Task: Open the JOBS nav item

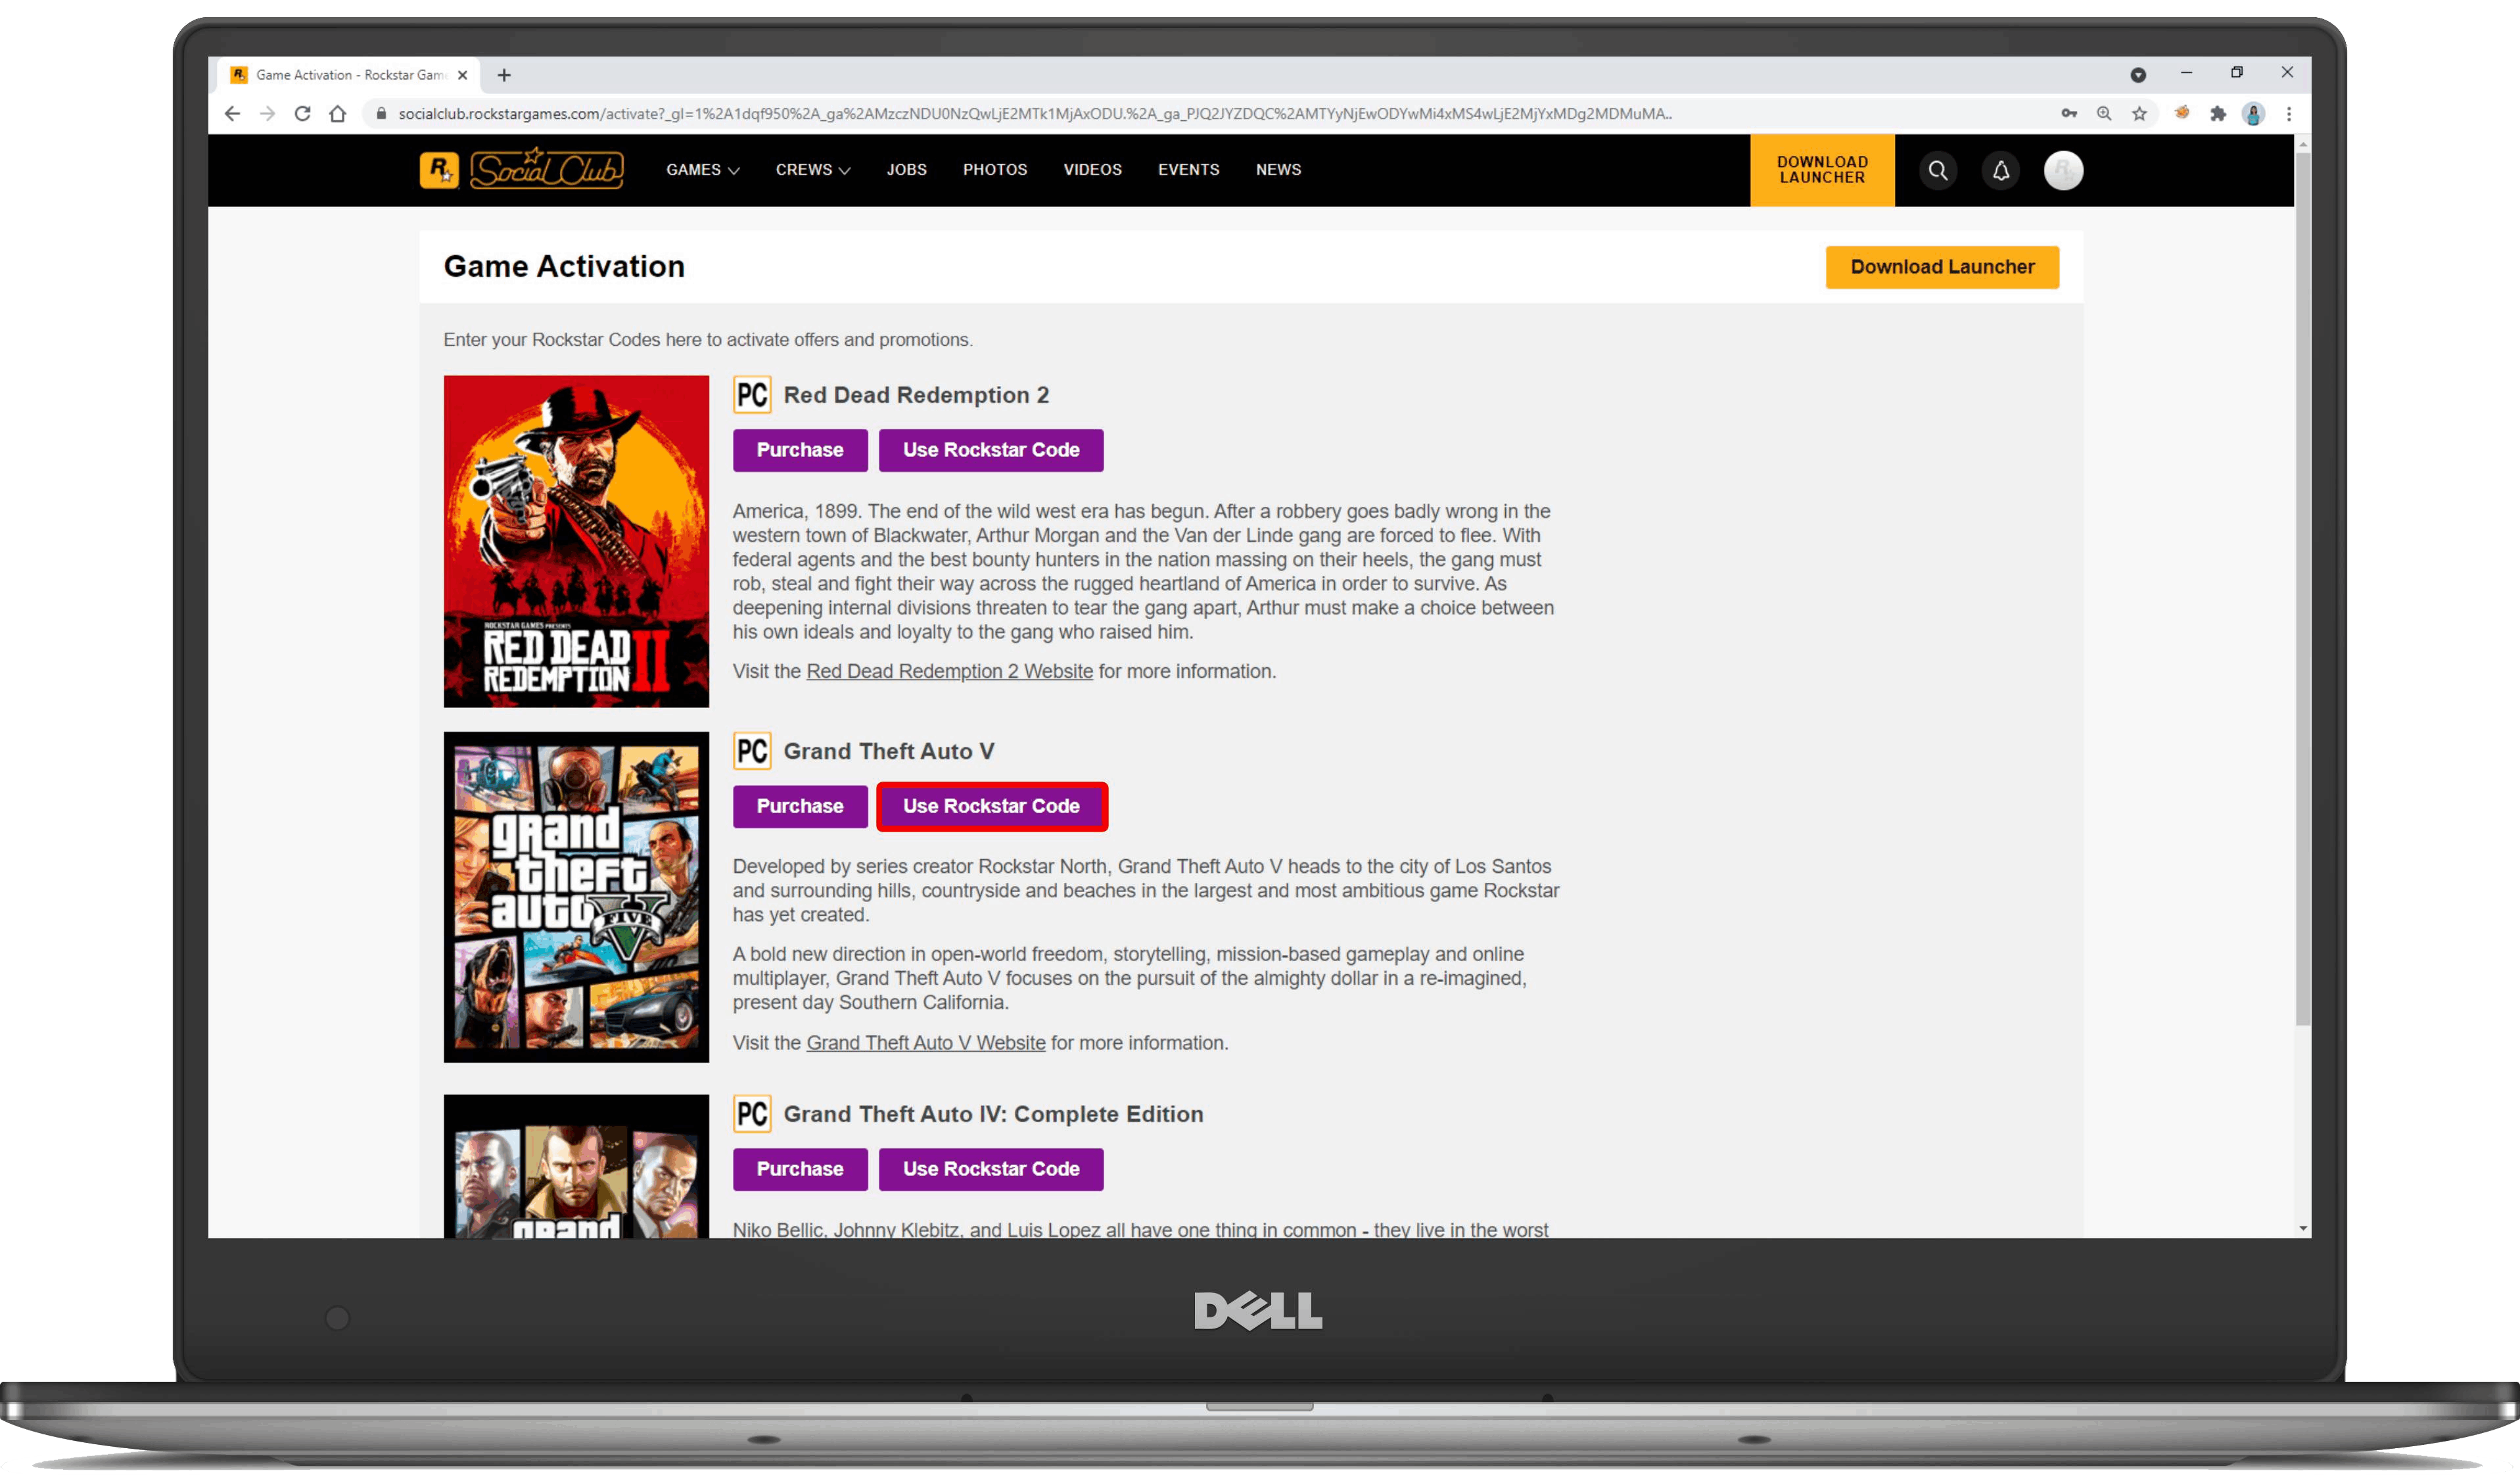Action: click(x=906, y=170)
